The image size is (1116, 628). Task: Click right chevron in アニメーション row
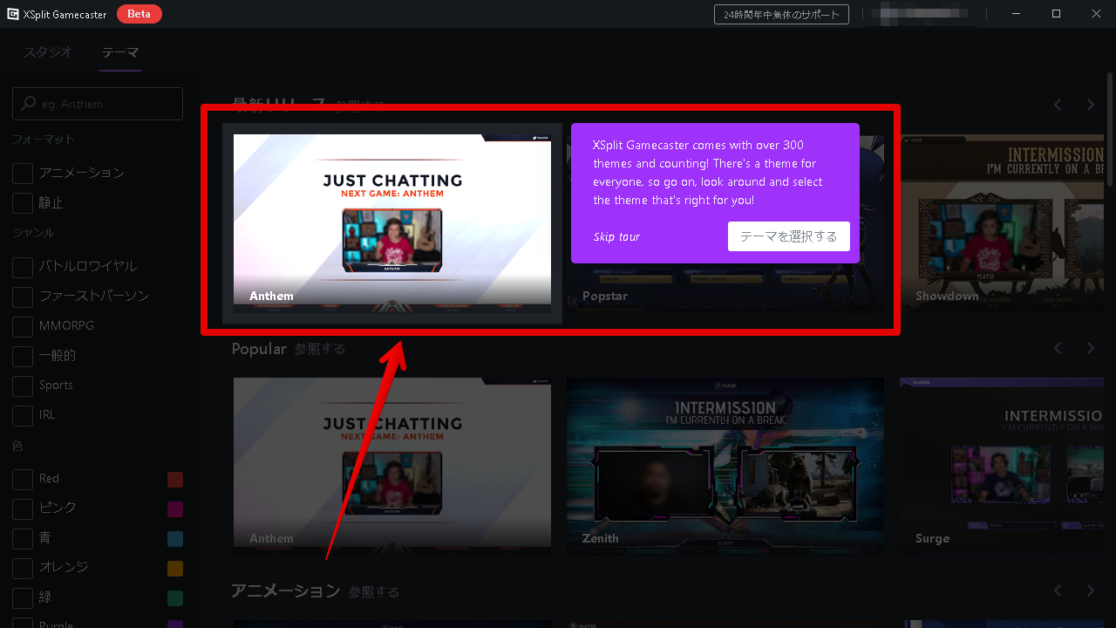coord(1091,590)
